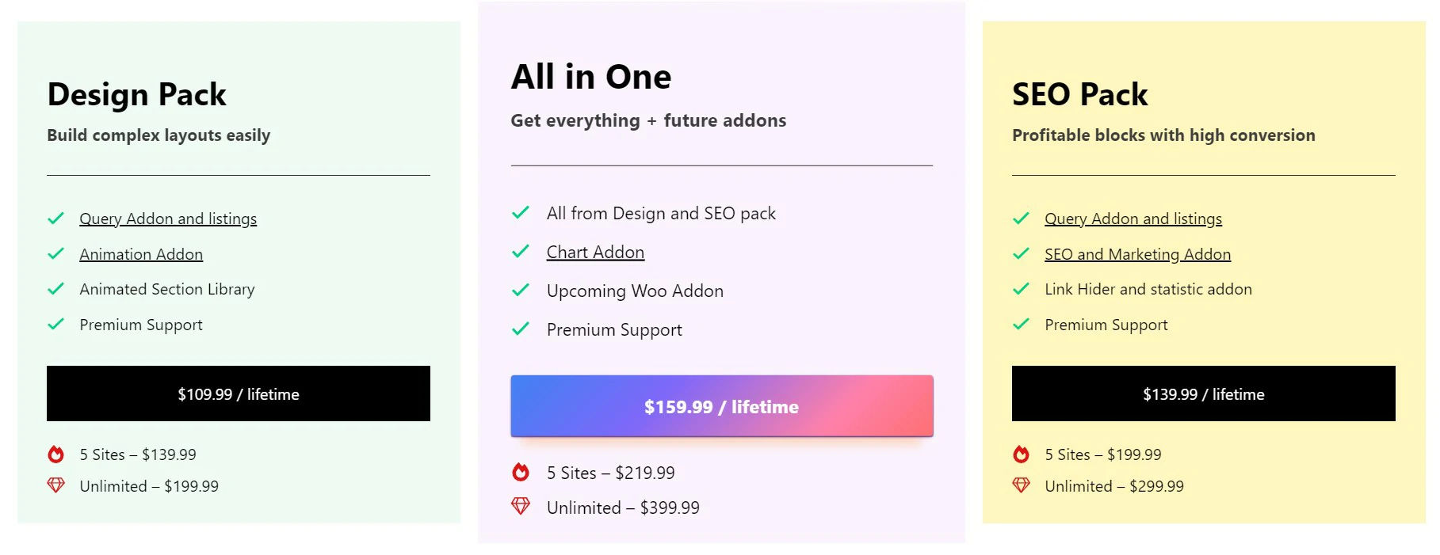
Task: Open the Query Addon and listings link in Design Pack
Action: [167, 219]
